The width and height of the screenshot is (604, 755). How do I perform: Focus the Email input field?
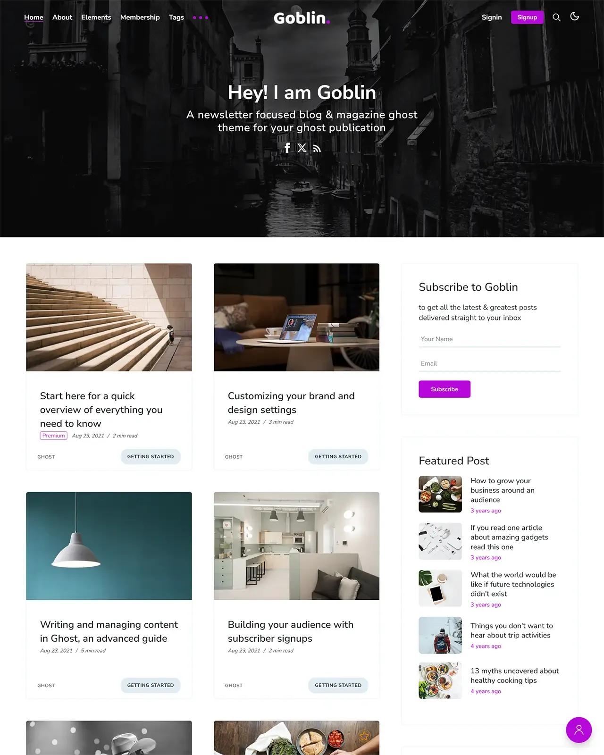(x=489, y=364)
